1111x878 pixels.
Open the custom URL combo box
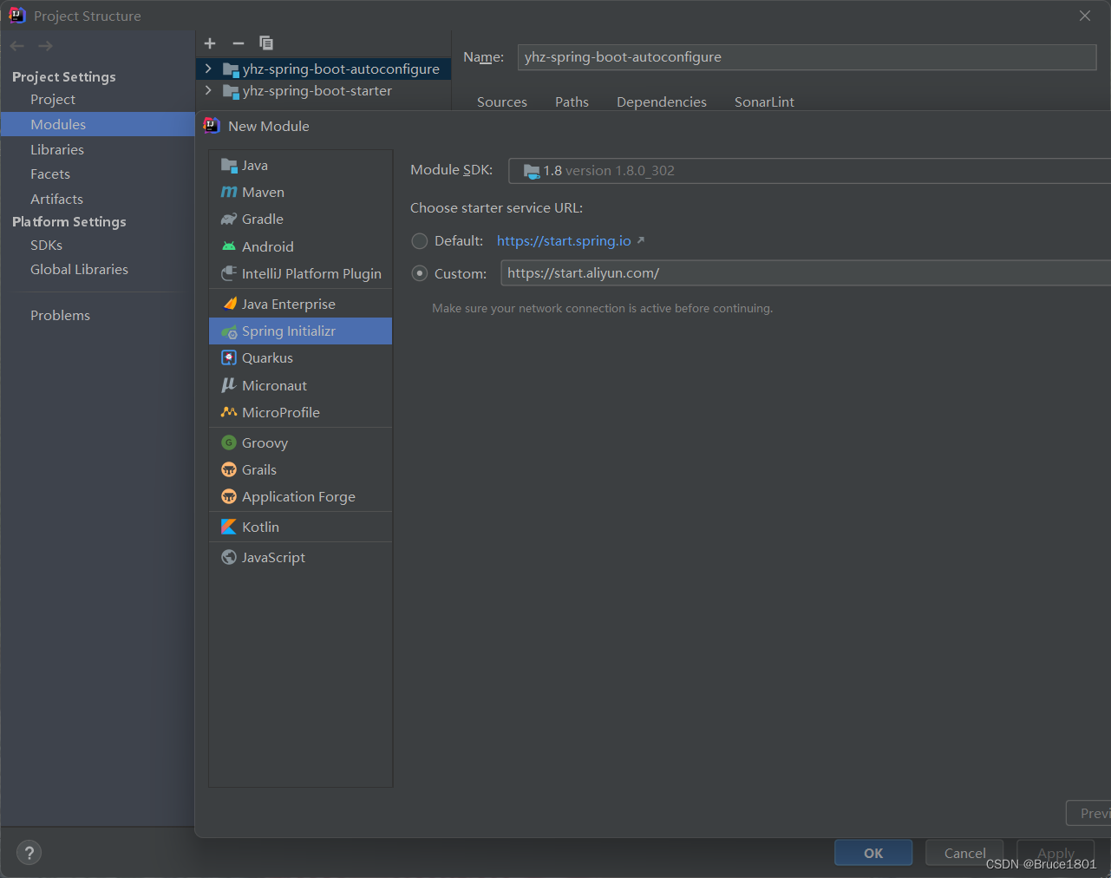806,273
